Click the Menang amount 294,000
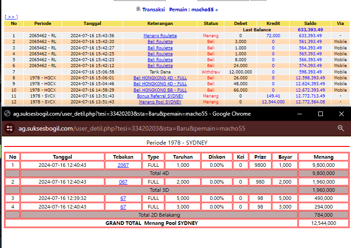The width and height of the screenshot is (351, 248). 323,207
